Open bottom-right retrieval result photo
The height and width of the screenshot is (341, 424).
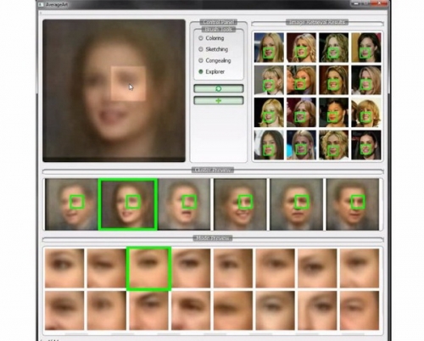pyautogui.click(x=366, y=145)
